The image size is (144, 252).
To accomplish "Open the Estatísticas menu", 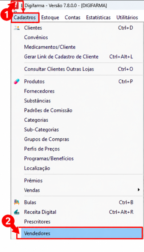I will click(98, 18).
